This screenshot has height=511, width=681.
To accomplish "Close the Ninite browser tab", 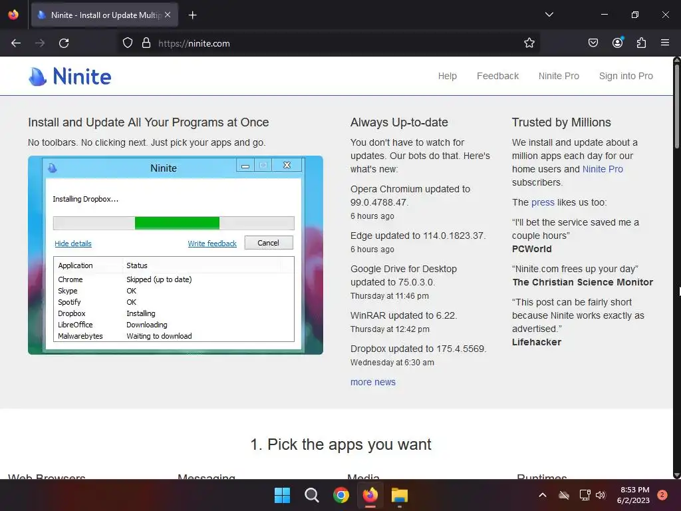I will [168, 15].
